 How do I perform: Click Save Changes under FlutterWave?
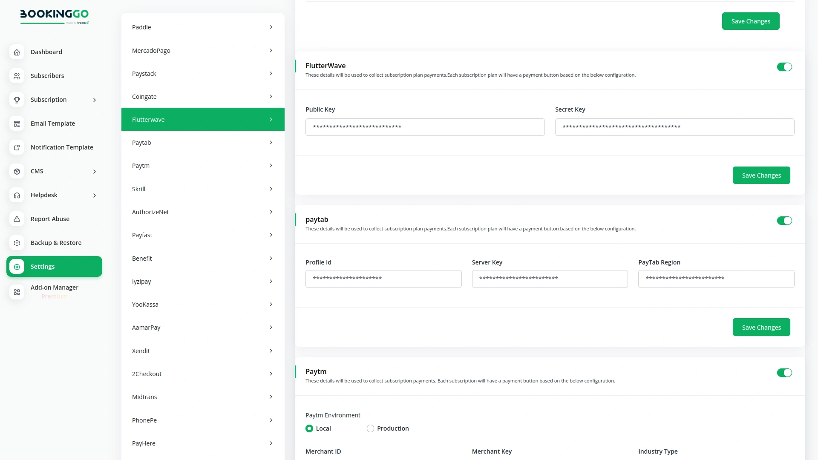point(761,175)
